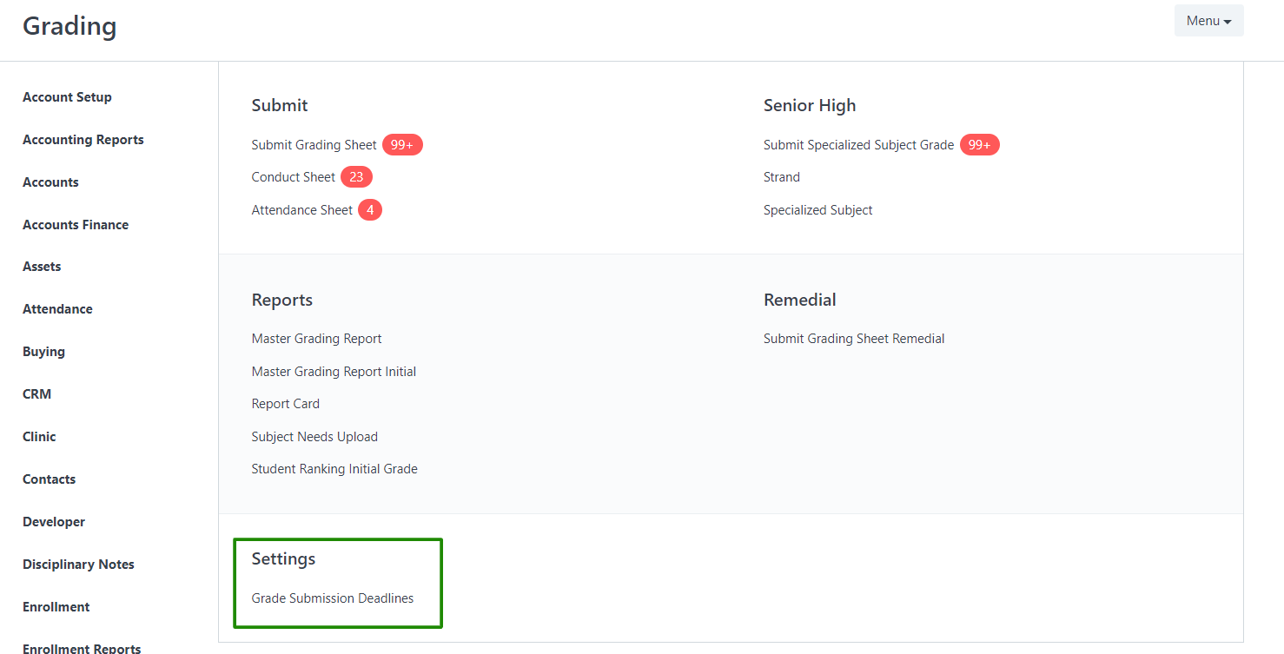The width and height of the screenshot is (1284, 654).
Task: Open the Report Card link
Action: point(286,404)
